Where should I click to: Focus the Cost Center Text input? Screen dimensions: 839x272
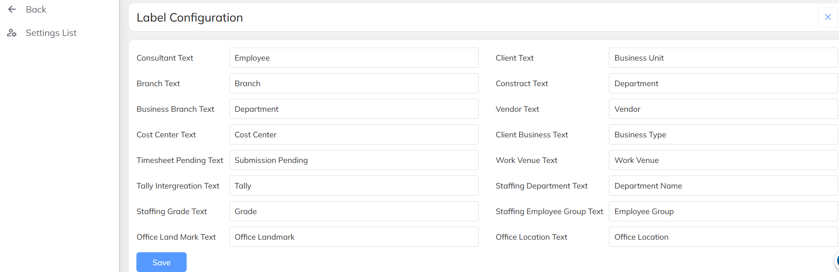(x=354, y=135)
